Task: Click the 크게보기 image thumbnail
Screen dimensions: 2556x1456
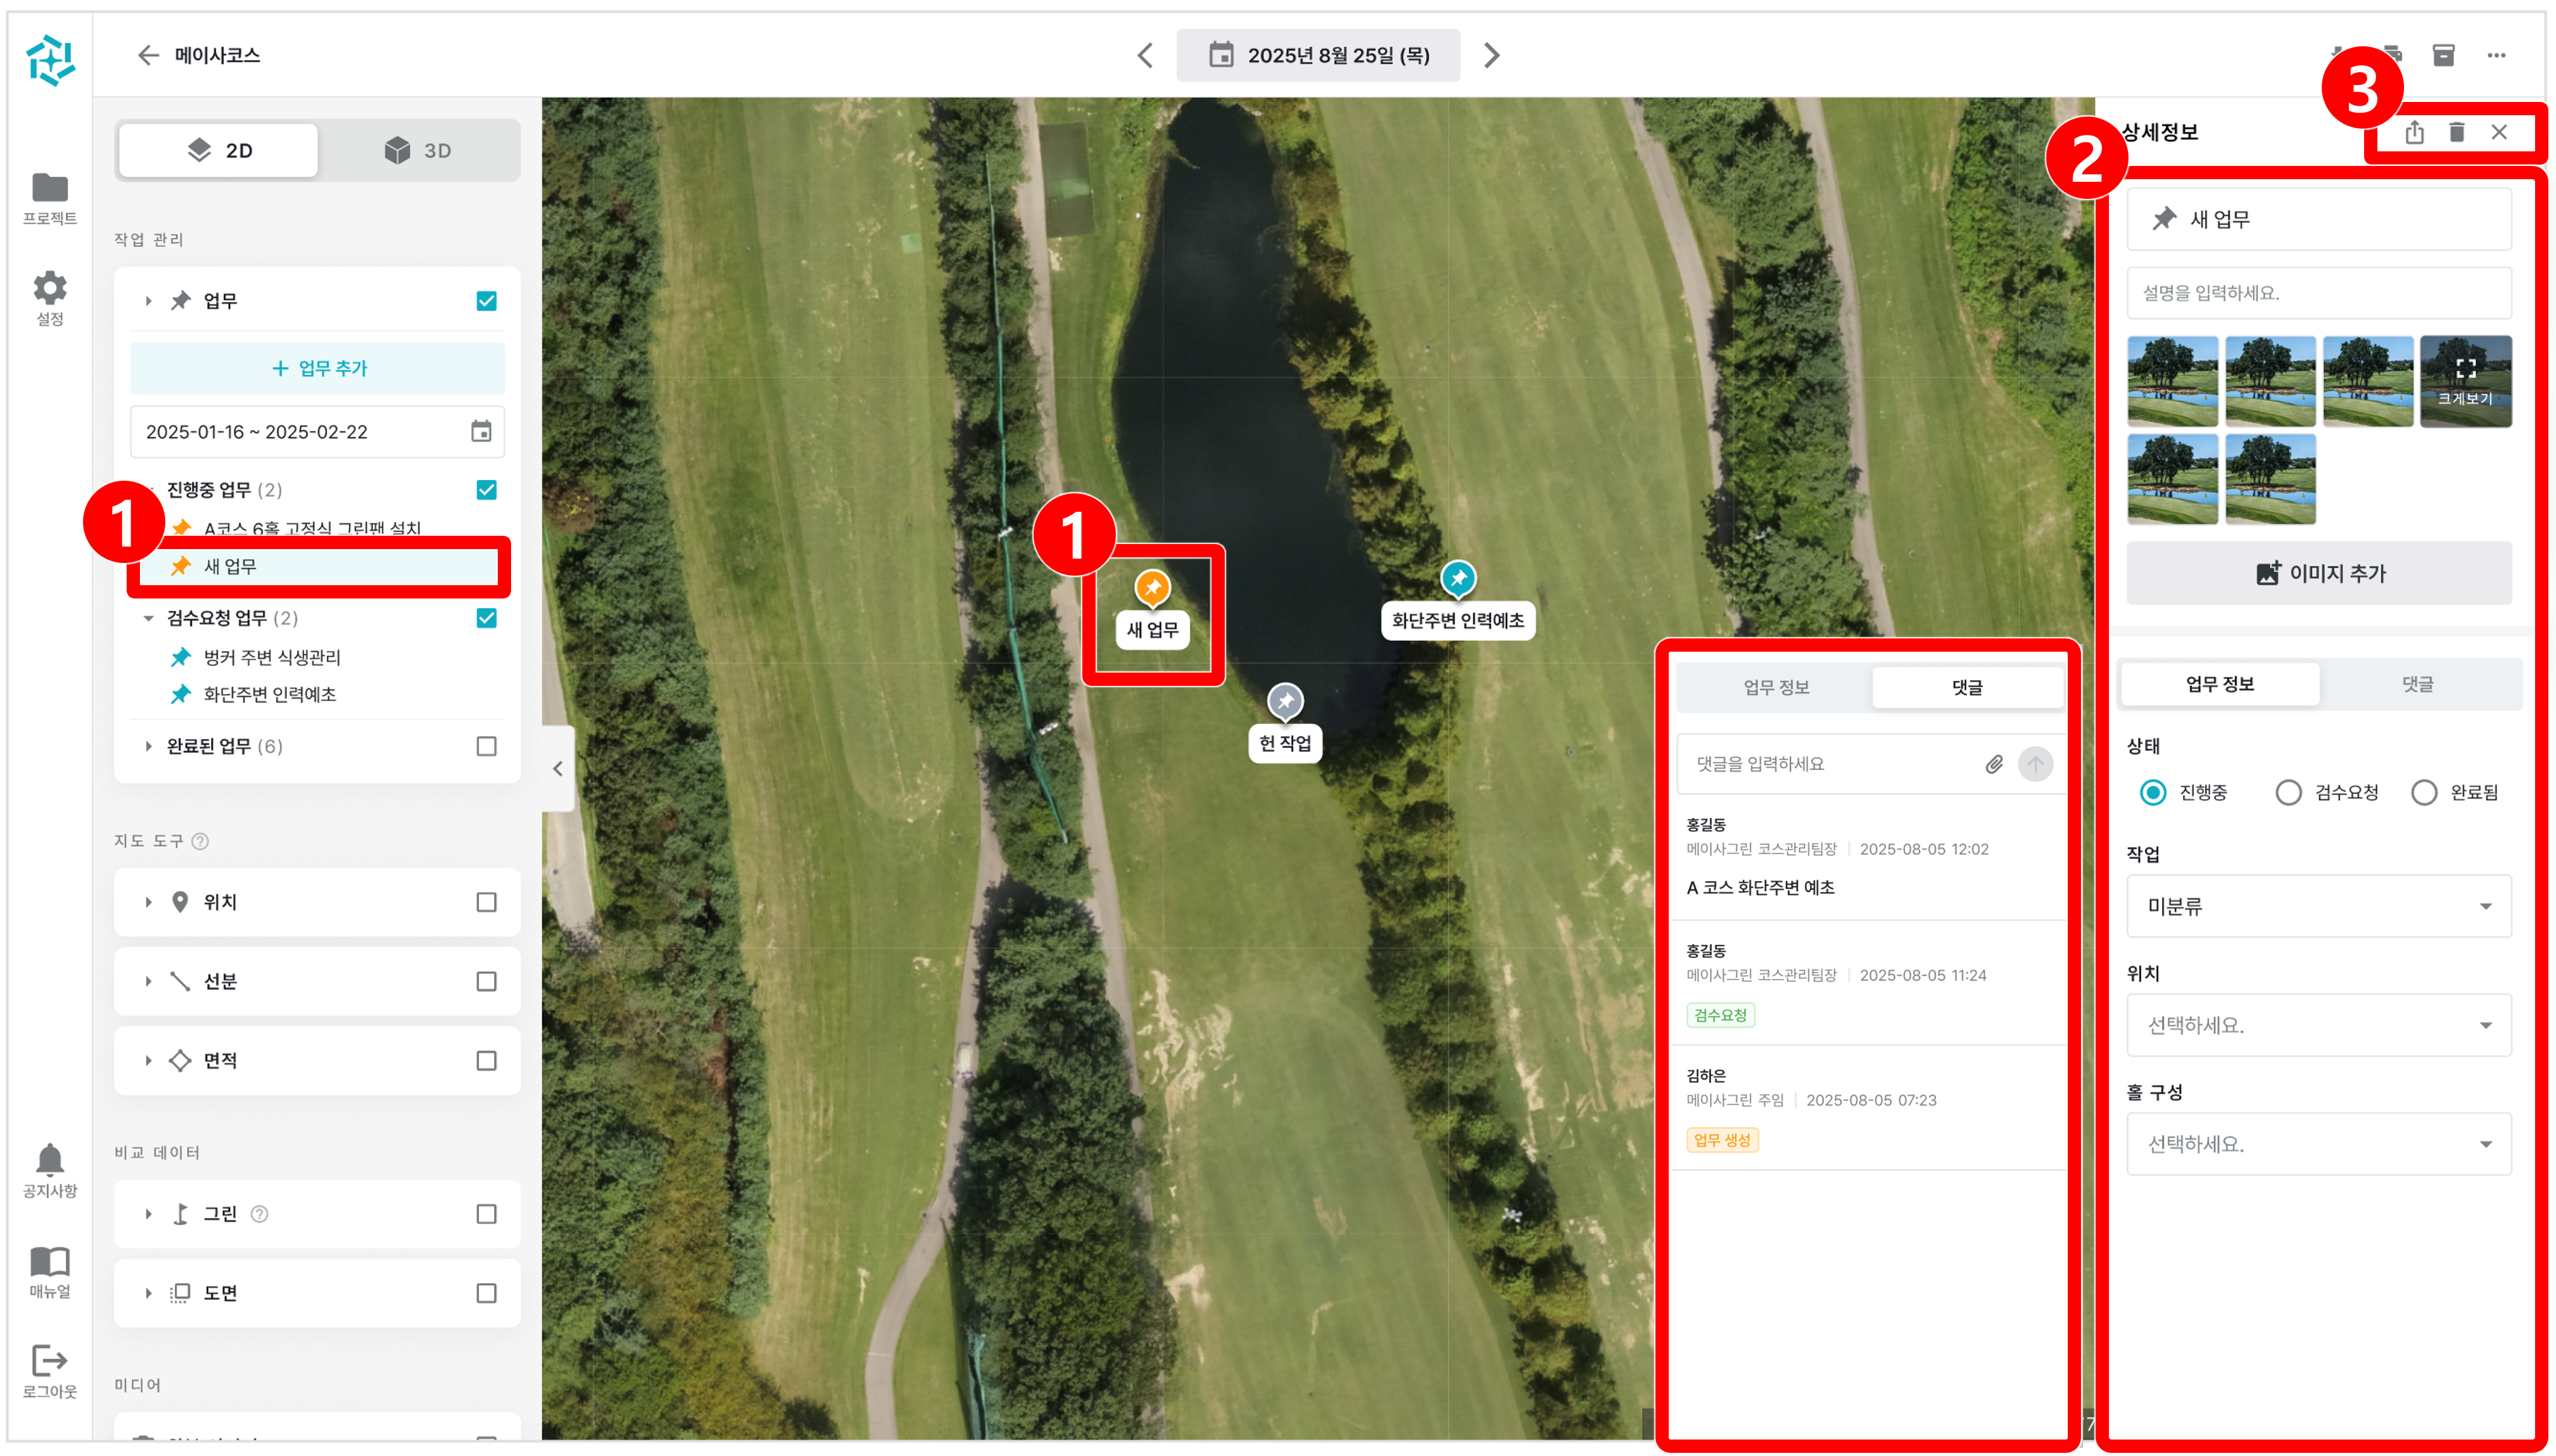Action: pyautogui.click(x=2465, y=381)
